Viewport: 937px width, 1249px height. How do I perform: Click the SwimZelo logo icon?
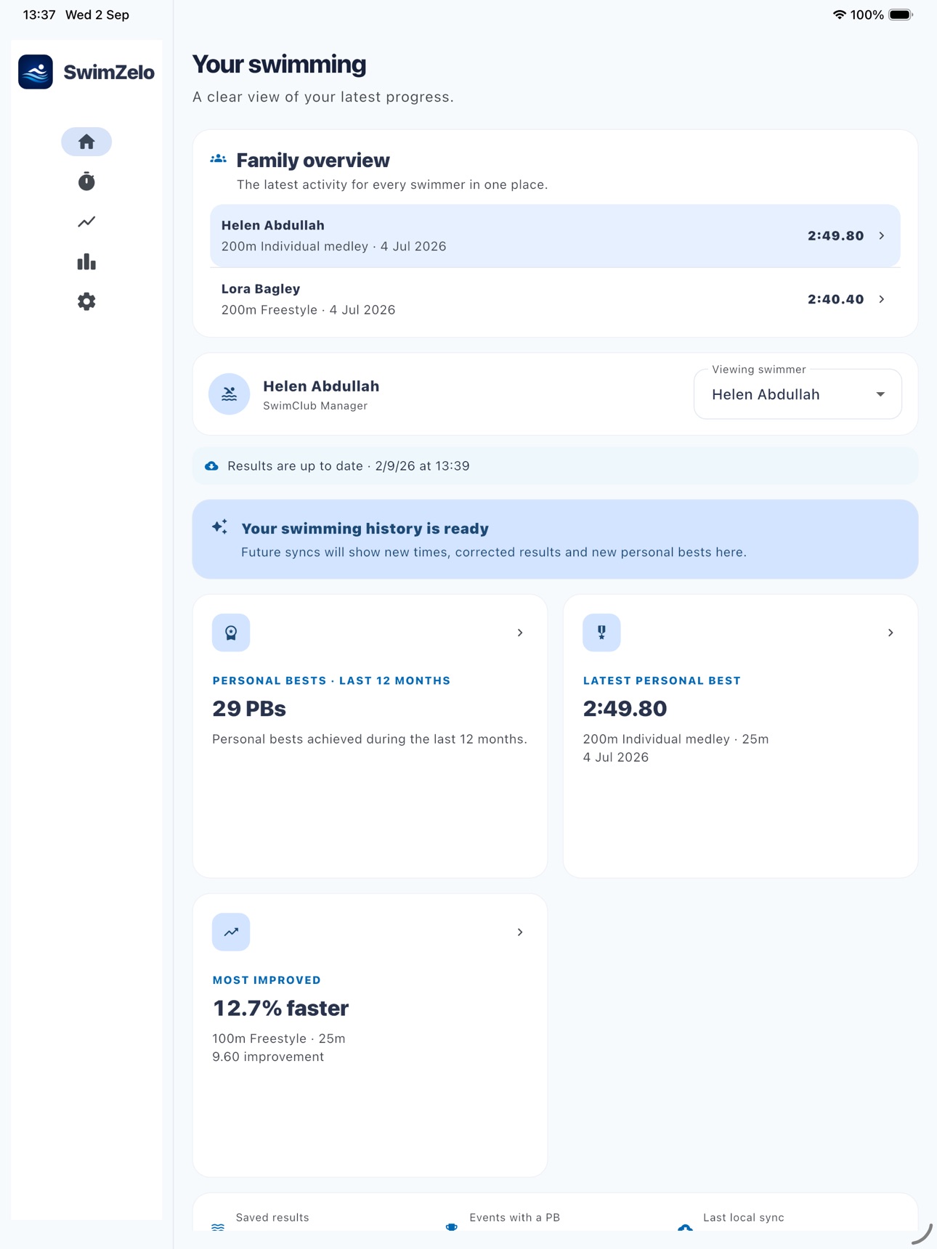point(36,72)
